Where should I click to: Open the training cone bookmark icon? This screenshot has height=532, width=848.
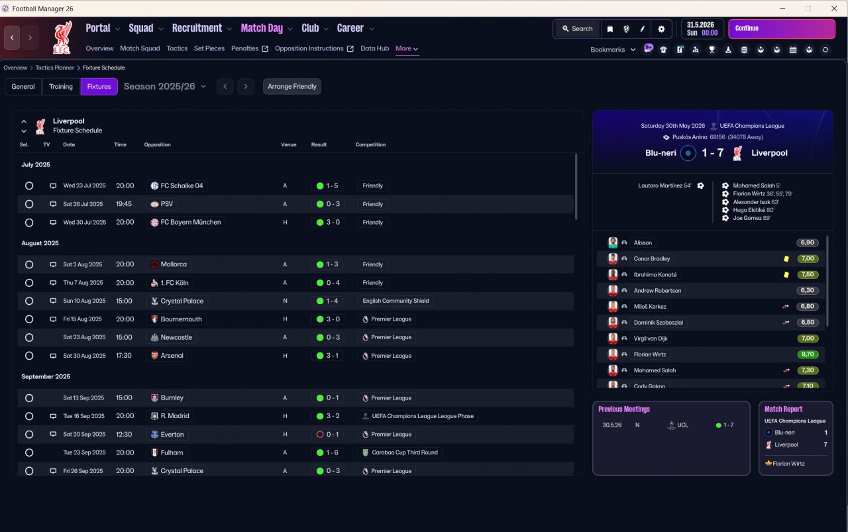(728, 50)
